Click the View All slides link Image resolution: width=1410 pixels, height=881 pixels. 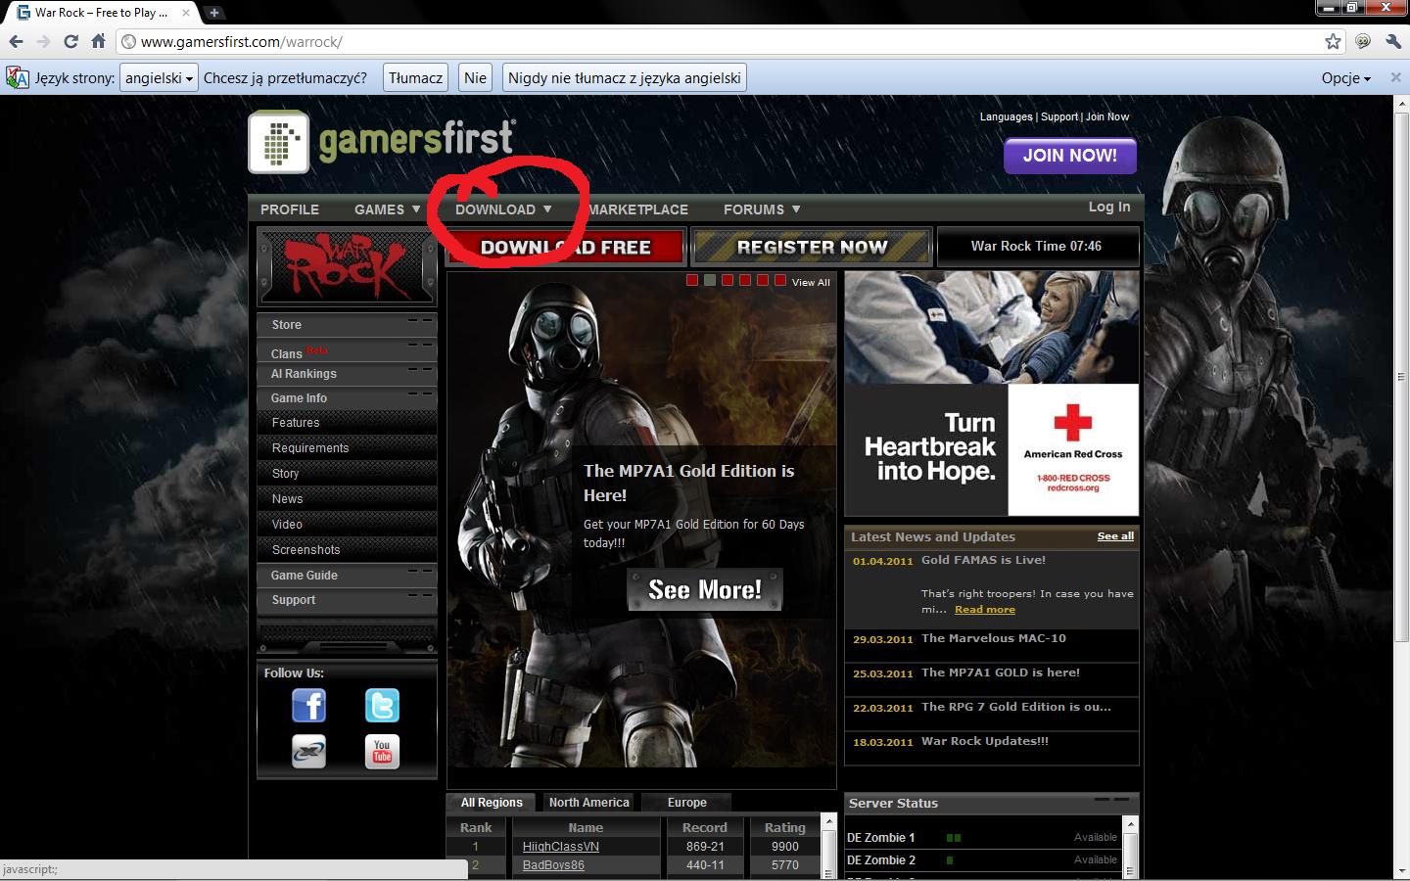[x=811, y=282]
